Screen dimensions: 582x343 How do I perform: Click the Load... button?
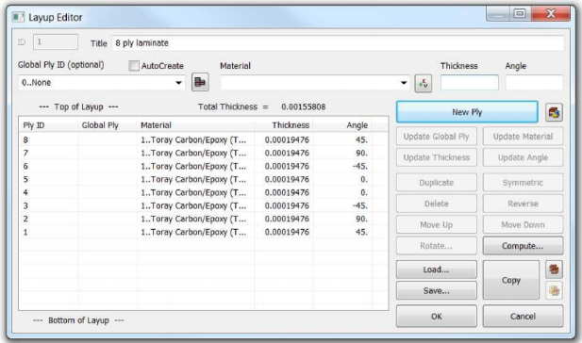pyautogui.click(x=436, y=269)
